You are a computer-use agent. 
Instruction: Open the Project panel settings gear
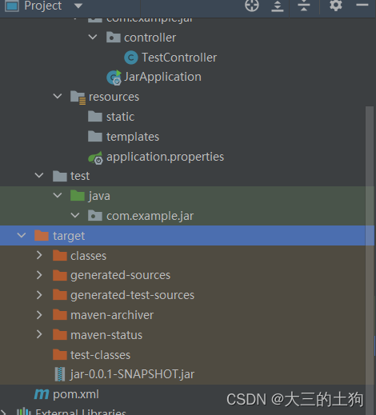coord(336,5)
